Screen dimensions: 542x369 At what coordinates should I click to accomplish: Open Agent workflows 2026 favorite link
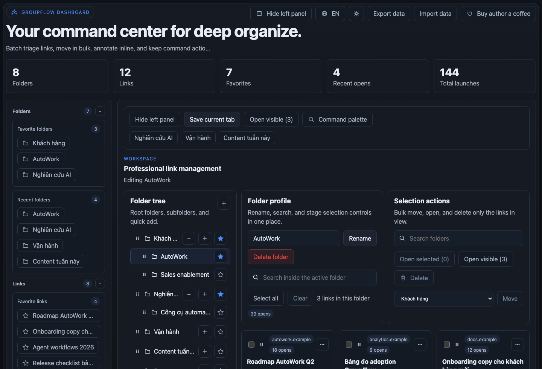point(58,347)
